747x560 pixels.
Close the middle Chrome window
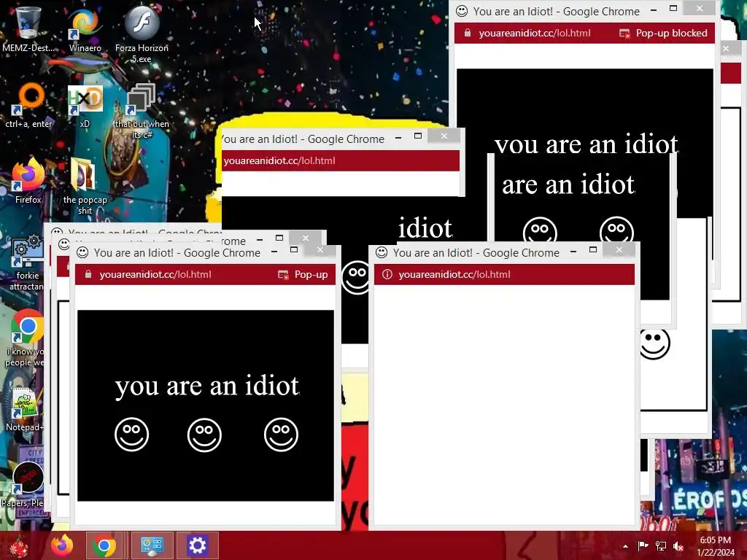click(x=444, y=136)
